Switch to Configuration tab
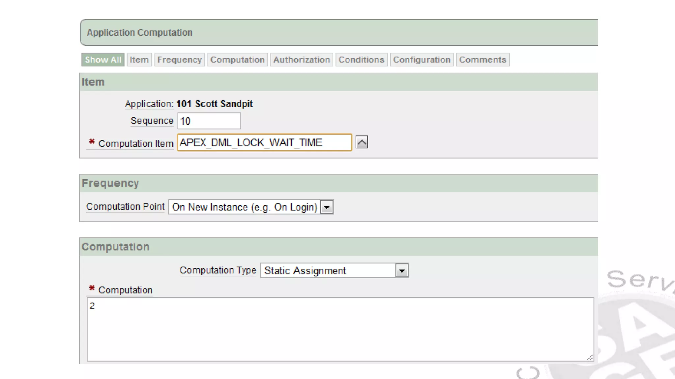675x379 pixels. [x=422, y=60]
